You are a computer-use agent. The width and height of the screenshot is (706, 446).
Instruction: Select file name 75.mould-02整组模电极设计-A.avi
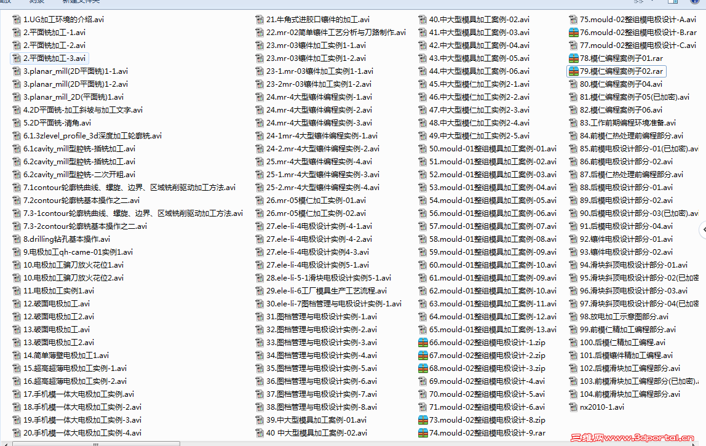pyautogui.click(x=638, y=19)
